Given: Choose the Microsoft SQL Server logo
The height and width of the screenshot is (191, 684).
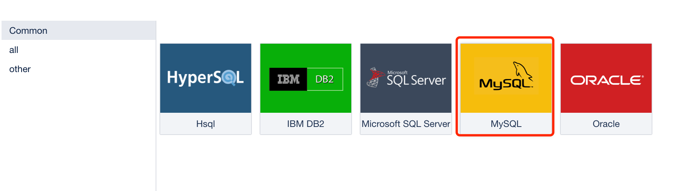Looking at the screenshot, I should (406, 78).
